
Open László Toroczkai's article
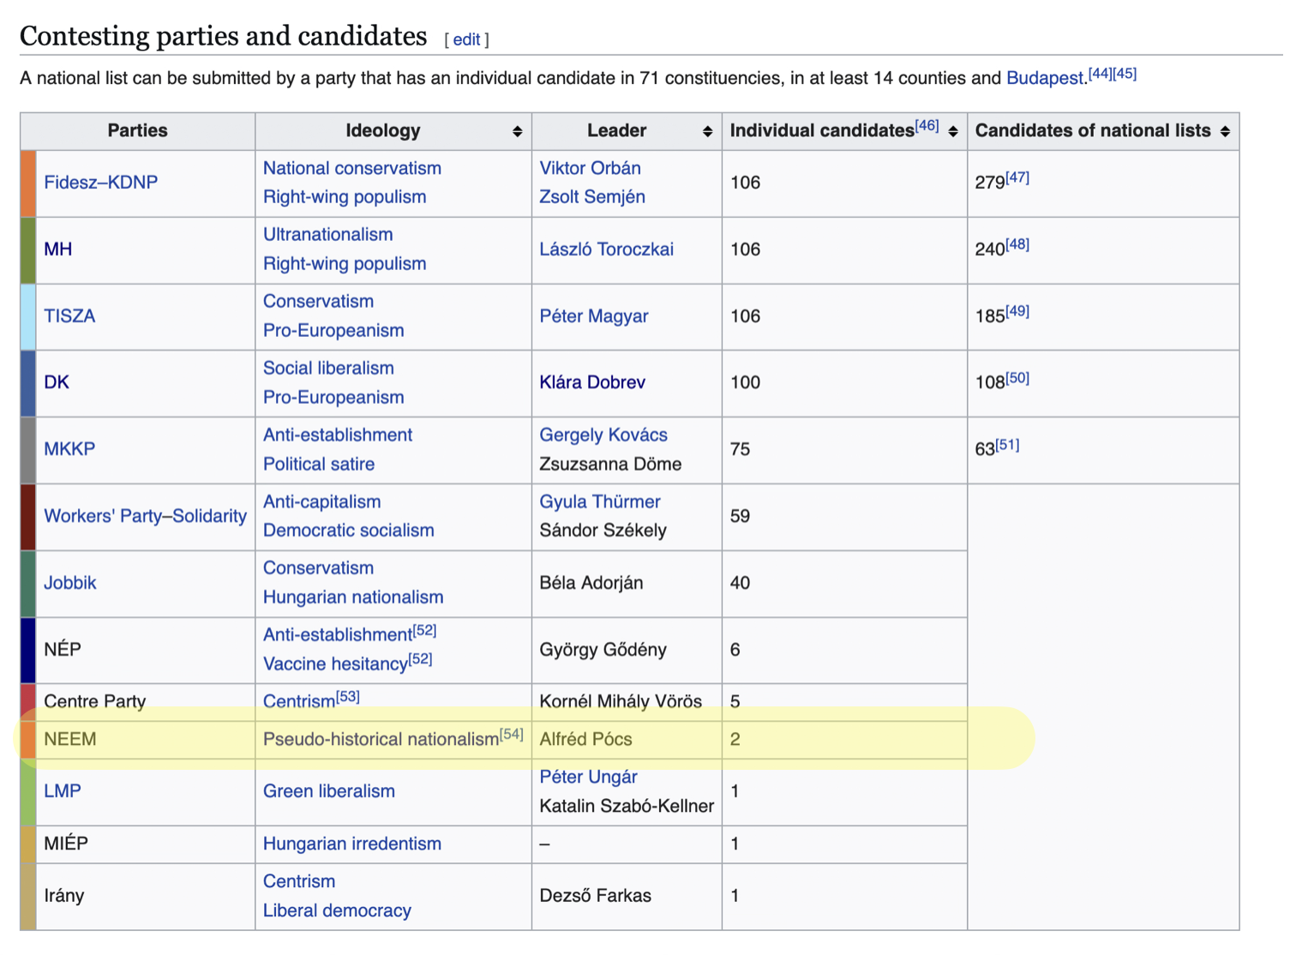(x=606, y=249)
